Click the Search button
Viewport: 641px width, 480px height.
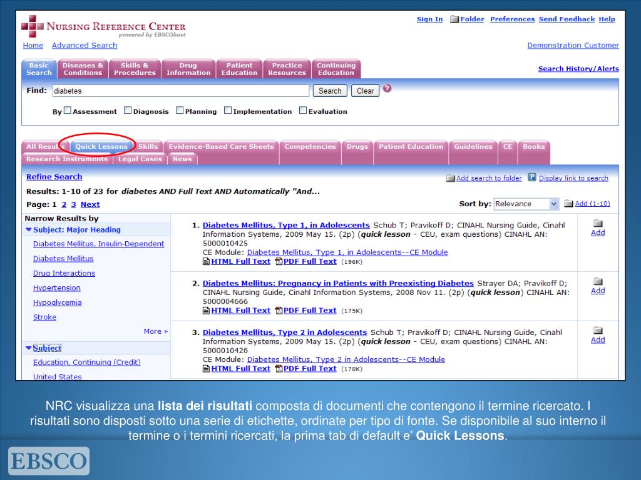(330, 91)
